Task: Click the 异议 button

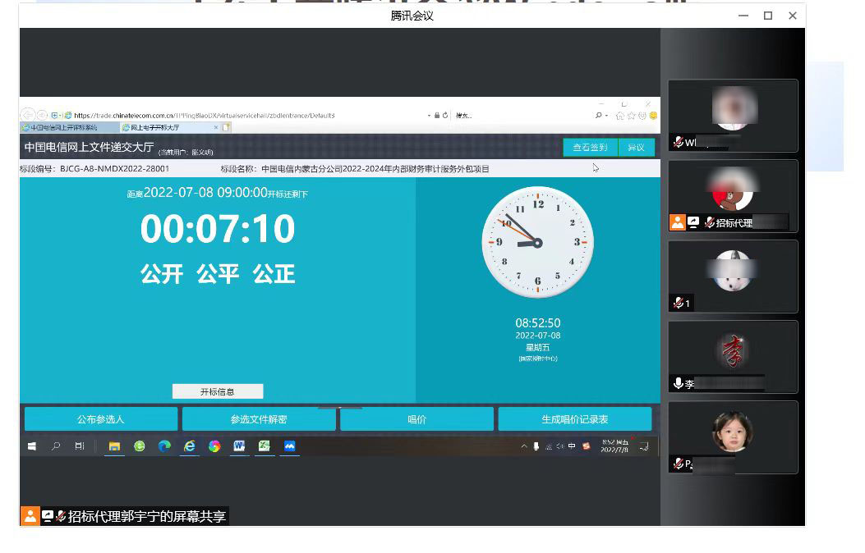Action: (637, 147)
